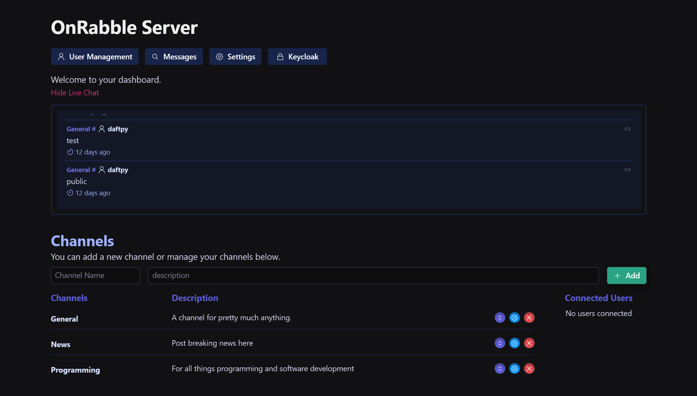The width and height of the screenshot is (697, 396).
Task: Click the Description column header
Action: (195, 298)
